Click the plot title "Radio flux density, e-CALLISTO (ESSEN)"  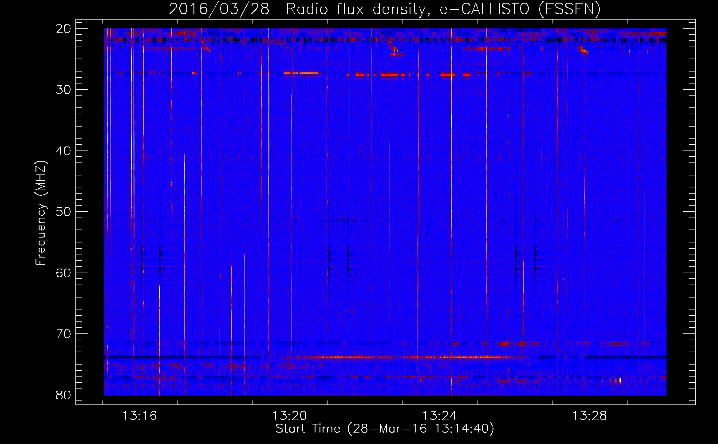443,9
